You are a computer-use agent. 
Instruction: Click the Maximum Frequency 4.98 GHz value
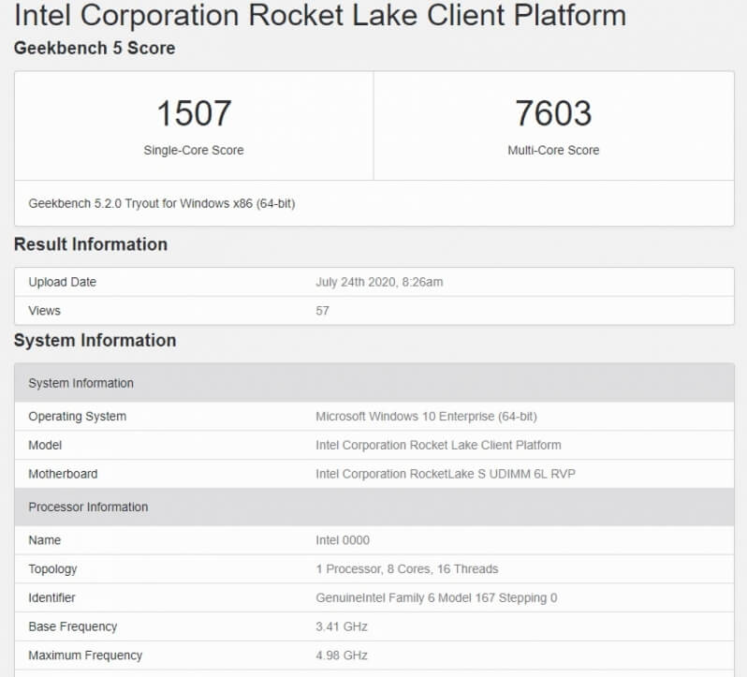342,655
